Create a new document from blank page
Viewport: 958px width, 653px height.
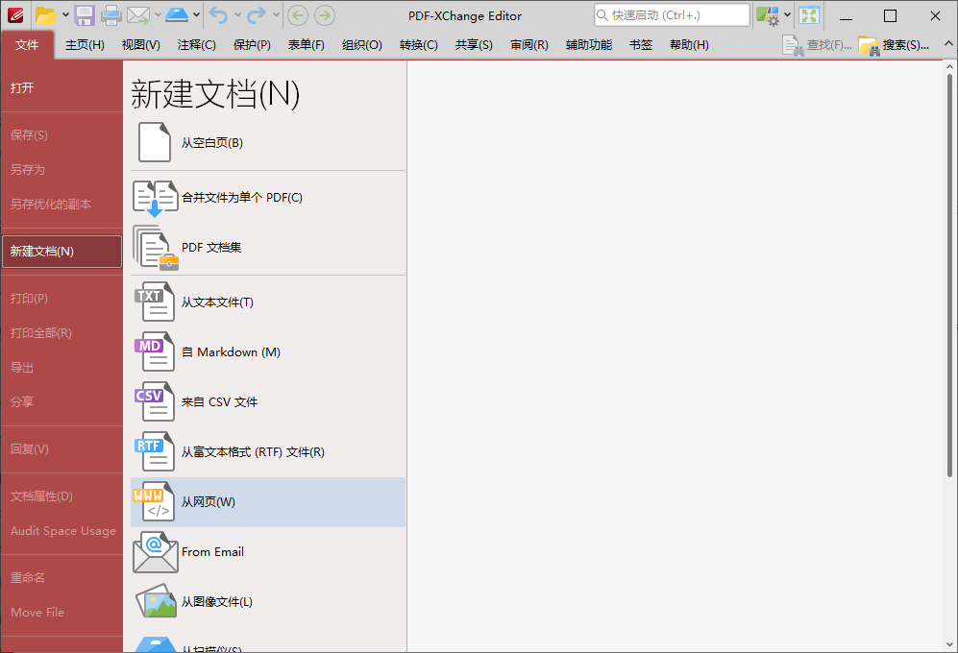pyautogui.click(x=213, y=142)
